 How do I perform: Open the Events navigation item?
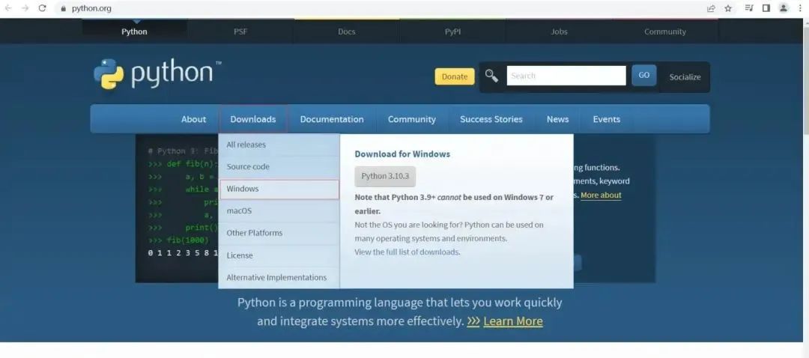coord(606,119)
